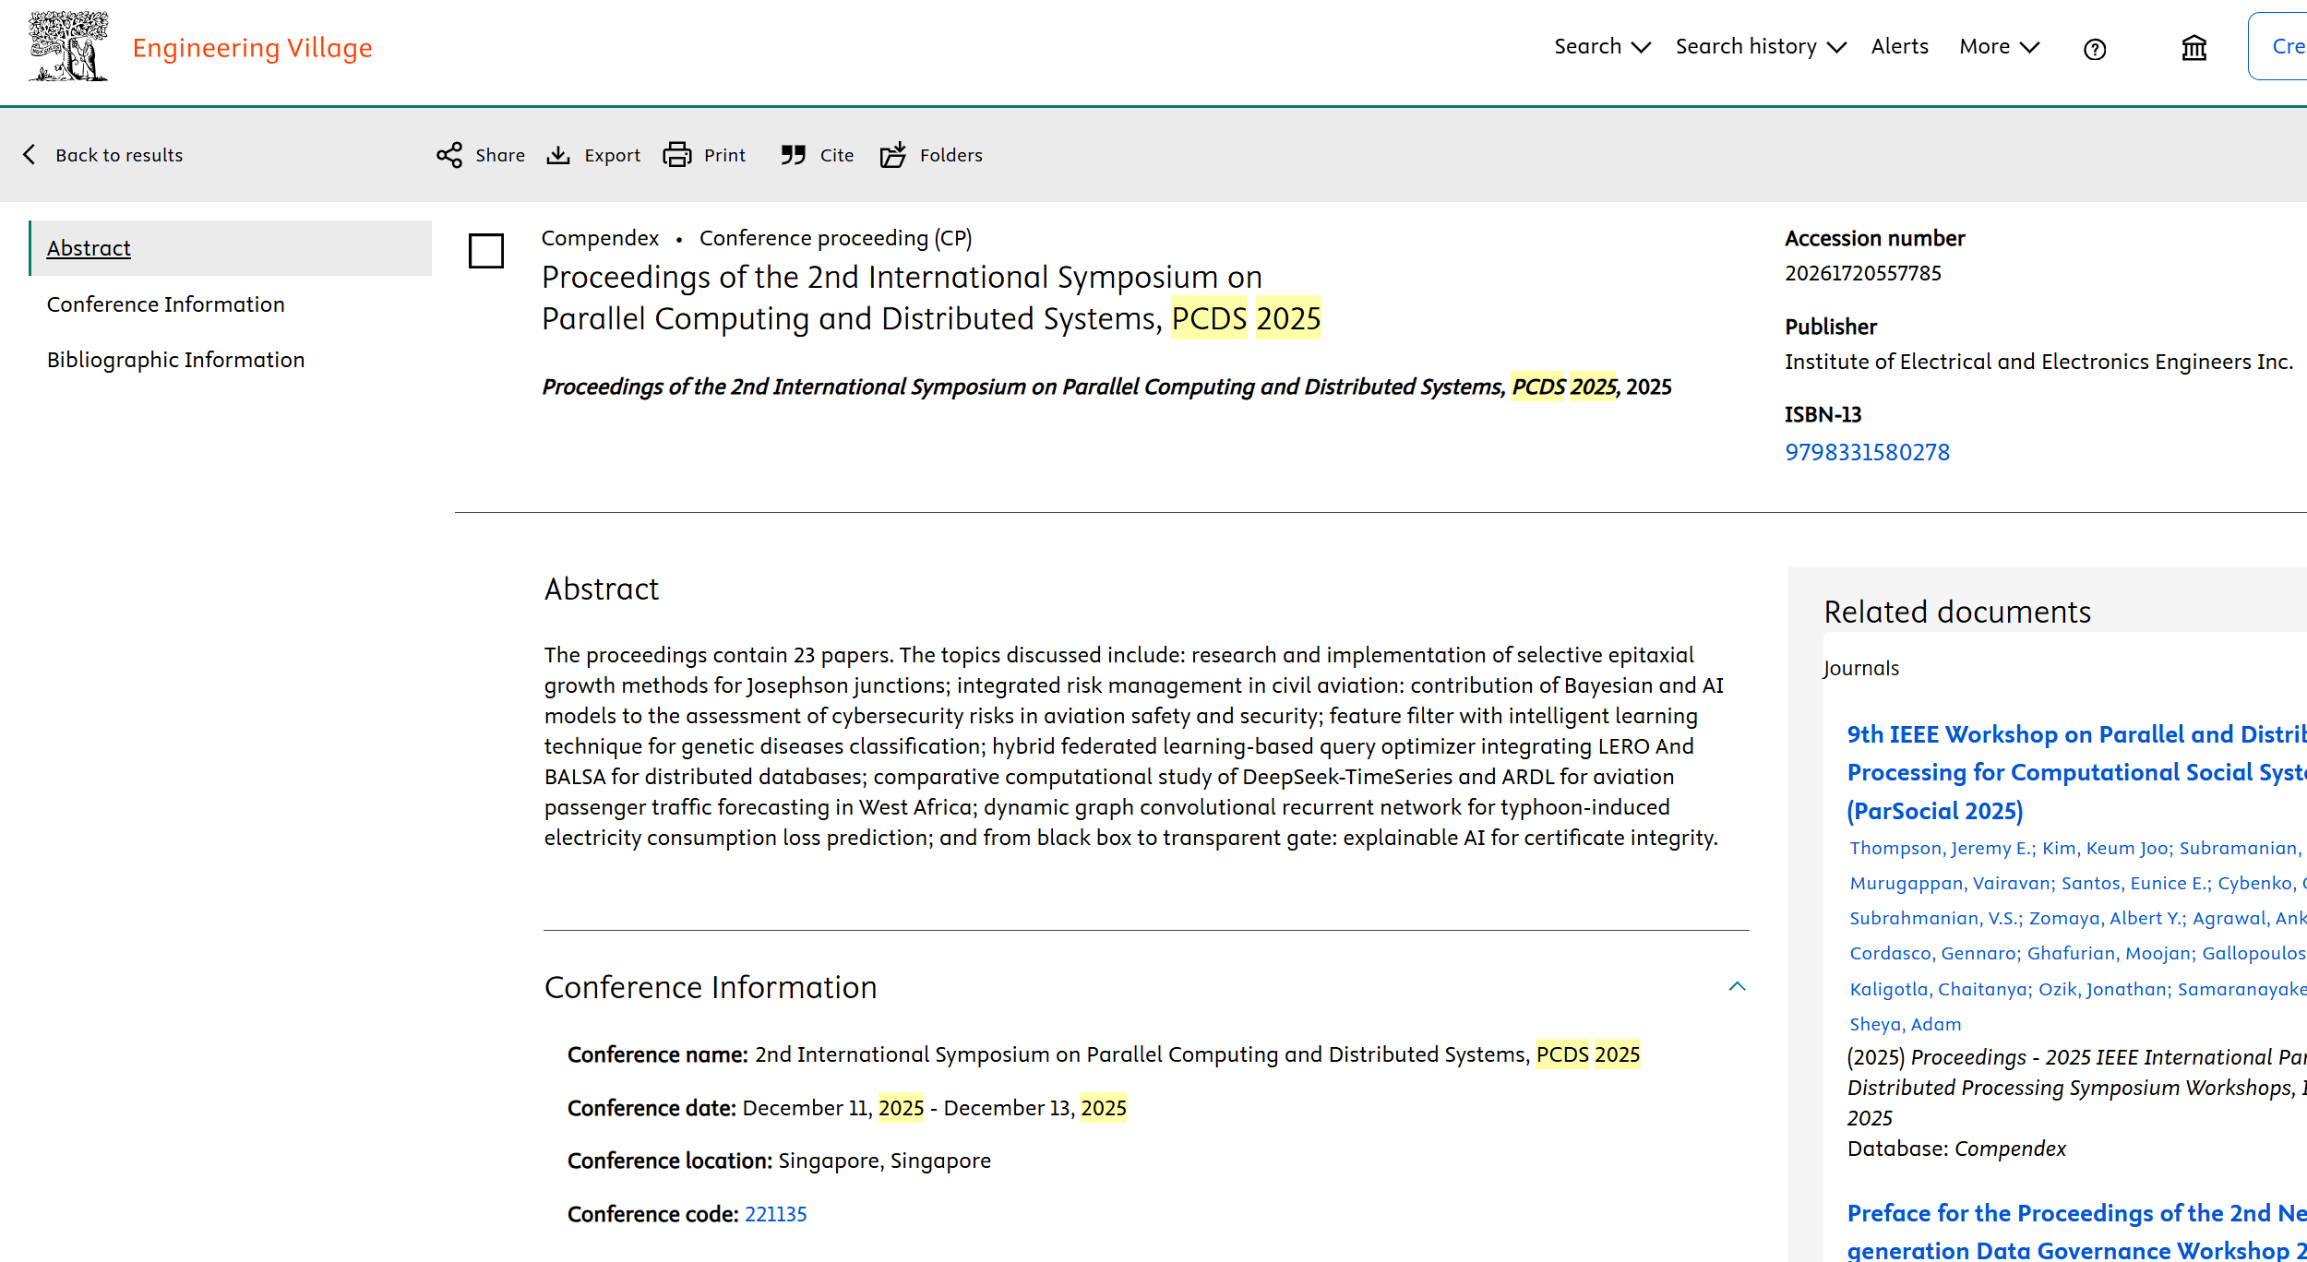The width and height of the screenshot is (2307, 1262).
Task: Click the back arrow to results
Action: pos(30,155)
